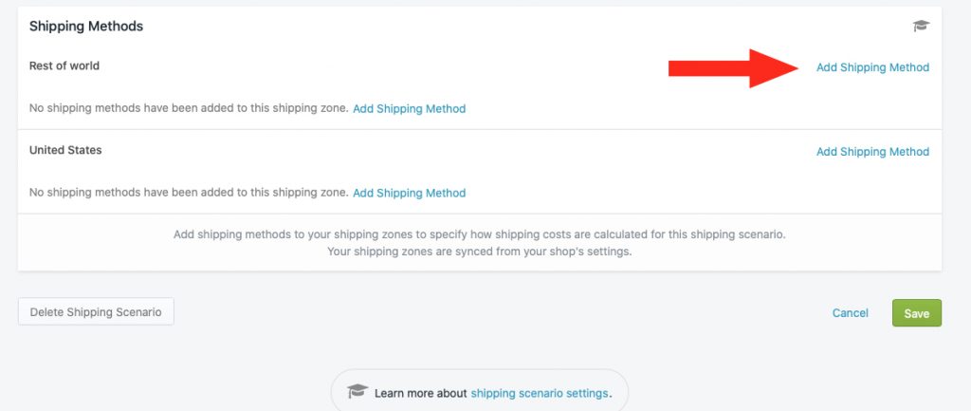Add a shipping method via Rest of world's right-side link
This screenshot has width=971, height=411.
point(872,67)
